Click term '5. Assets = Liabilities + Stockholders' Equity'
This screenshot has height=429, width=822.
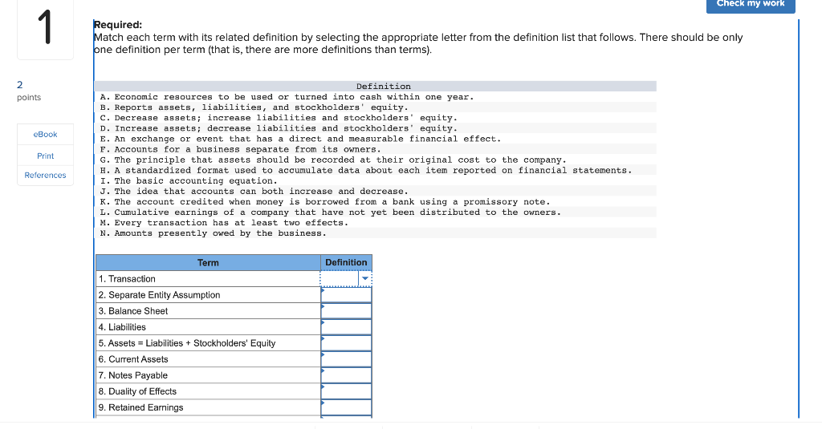tap(187, 343)
